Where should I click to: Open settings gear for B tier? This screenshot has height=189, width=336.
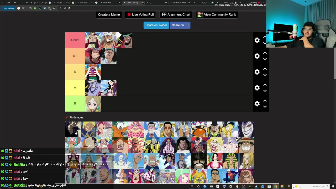pyautogui.click(x=257, y=104)
